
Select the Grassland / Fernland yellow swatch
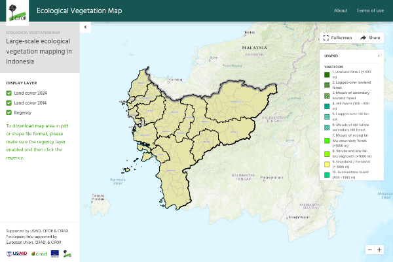[327, 164]
